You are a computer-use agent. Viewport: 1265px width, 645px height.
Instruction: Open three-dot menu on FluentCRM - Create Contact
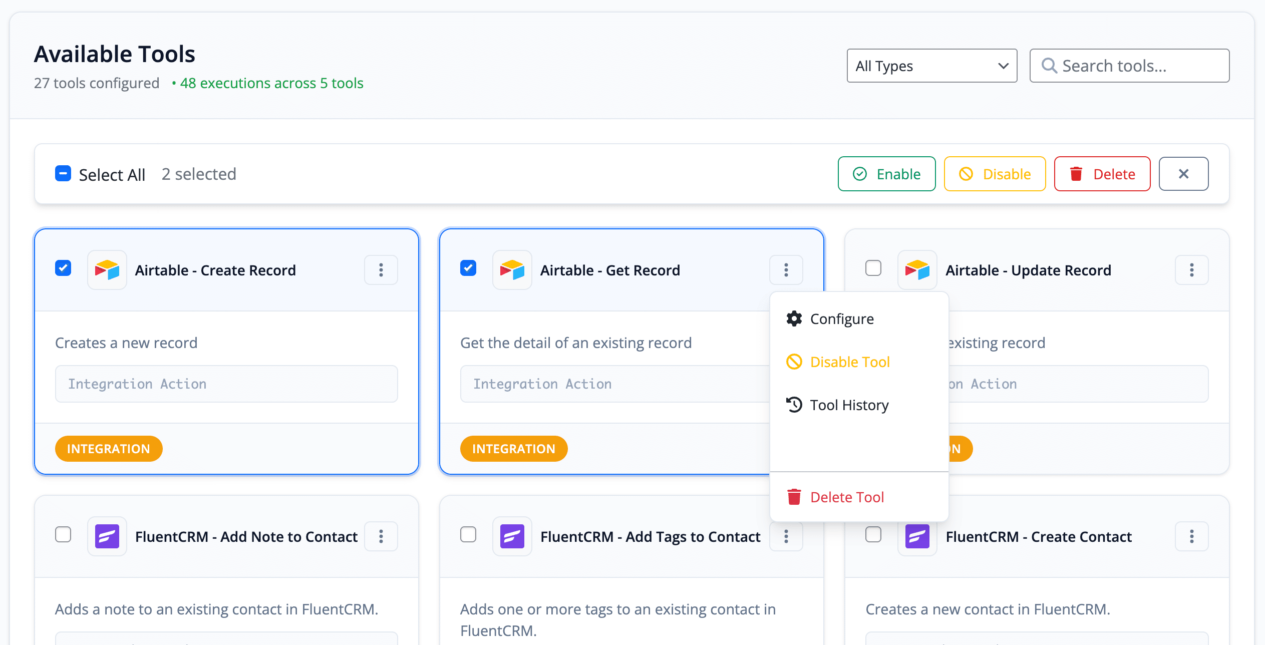[x=1191, y=536]
